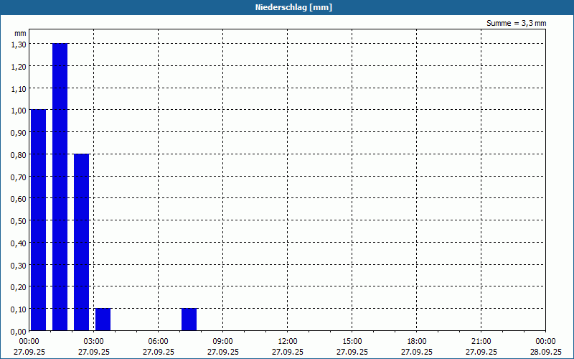The height and width of the screenshot is (359, 574).
Task: Click the 0,60 y-axis label
Action: 19,199
